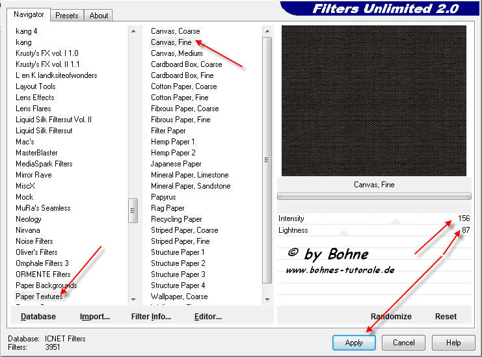
Task: Click the Canvas, Fine preview image
Action: pos(373,101)
